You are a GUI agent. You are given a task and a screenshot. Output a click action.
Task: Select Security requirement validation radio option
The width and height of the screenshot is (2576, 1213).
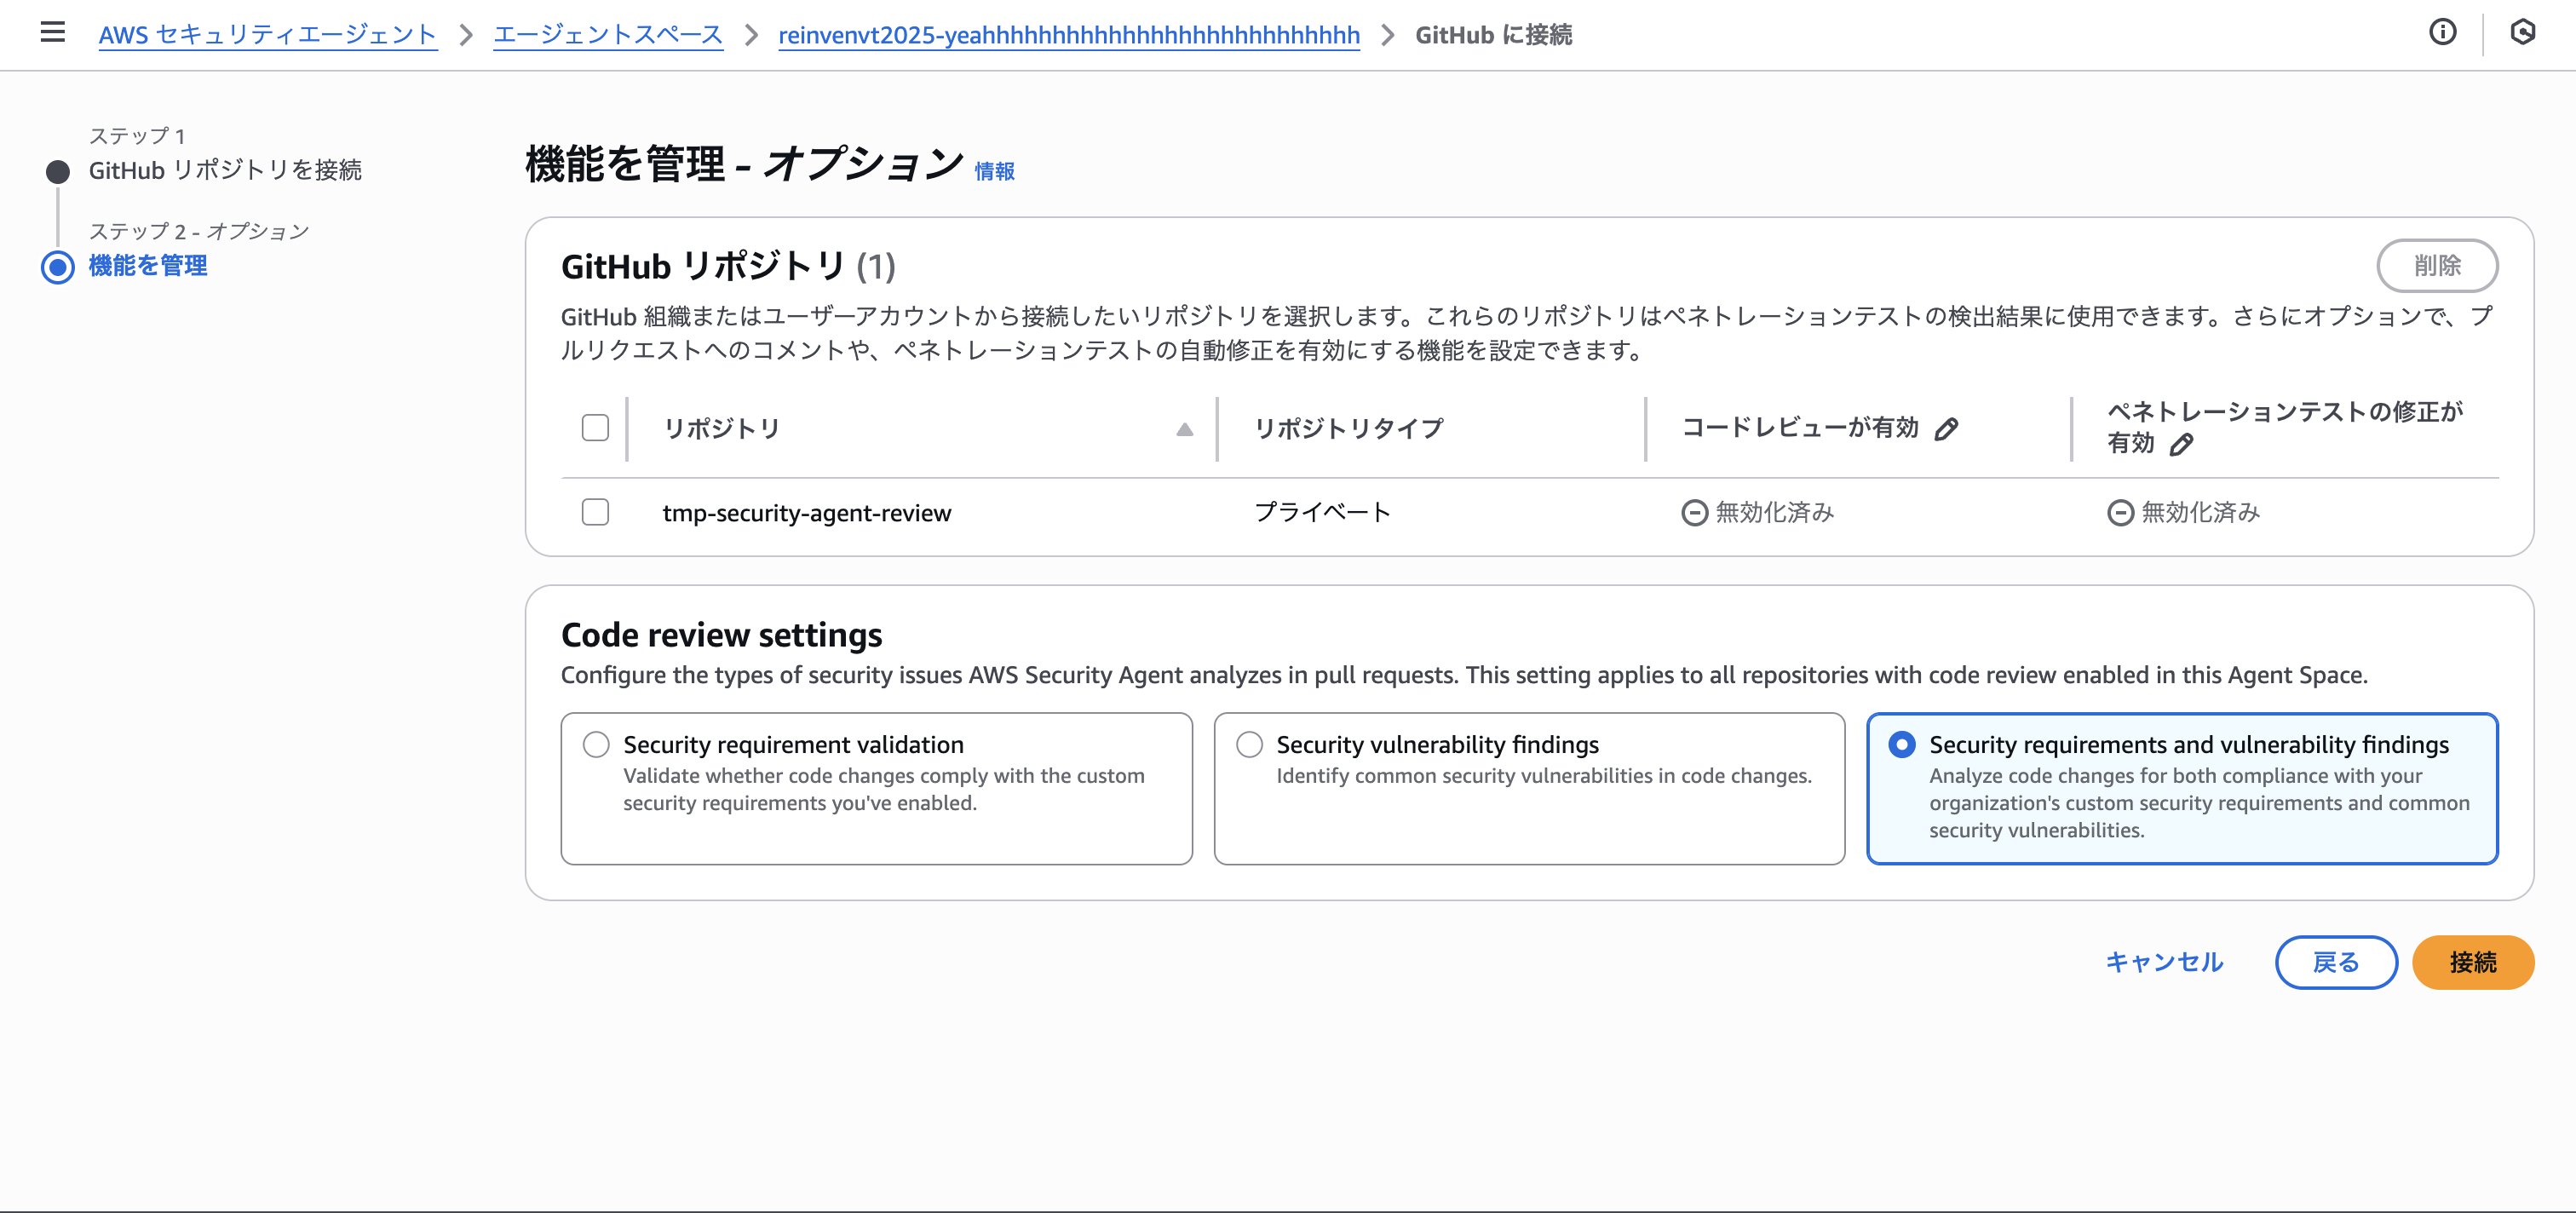tap(596, 745)
